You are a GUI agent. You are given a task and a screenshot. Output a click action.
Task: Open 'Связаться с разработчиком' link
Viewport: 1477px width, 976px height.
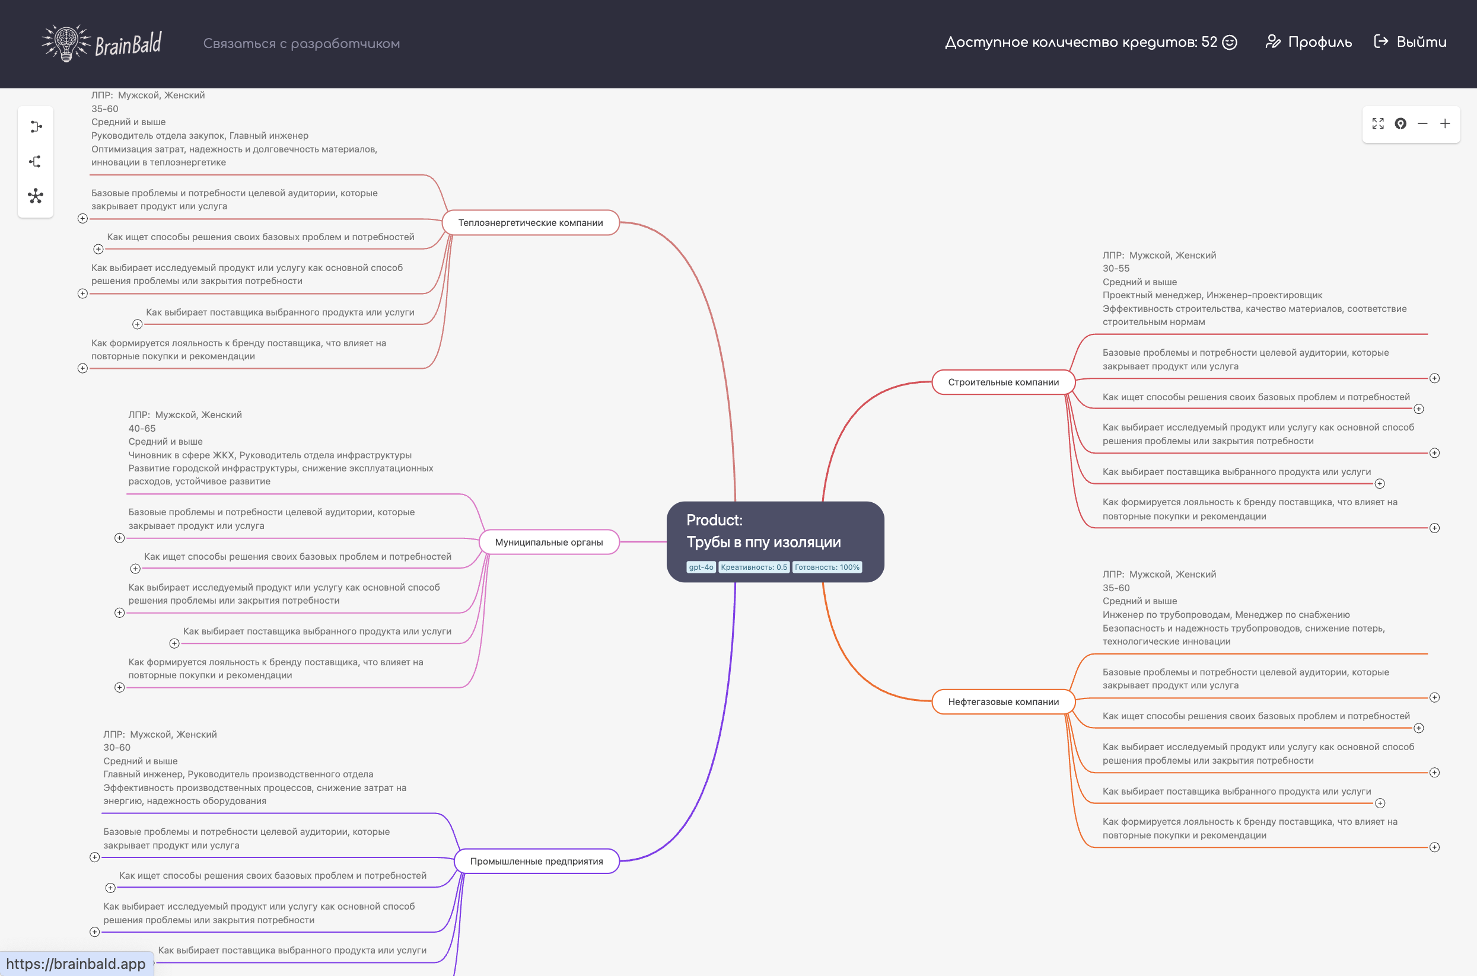tap(301, 43)
